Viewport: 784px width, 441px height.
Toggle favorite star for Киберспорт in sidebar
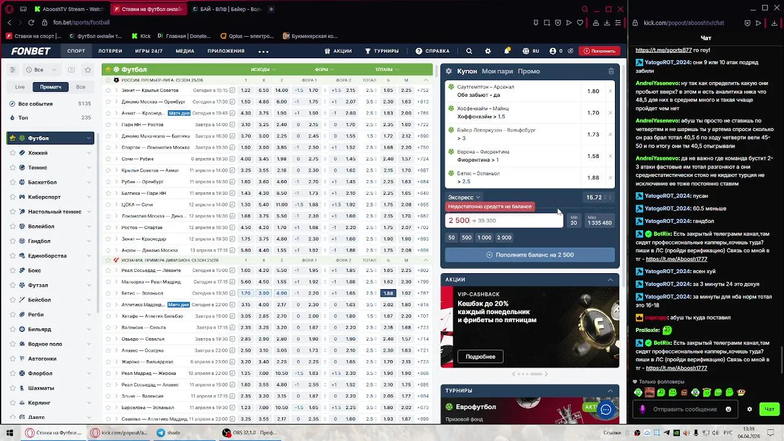pos(13,197)
